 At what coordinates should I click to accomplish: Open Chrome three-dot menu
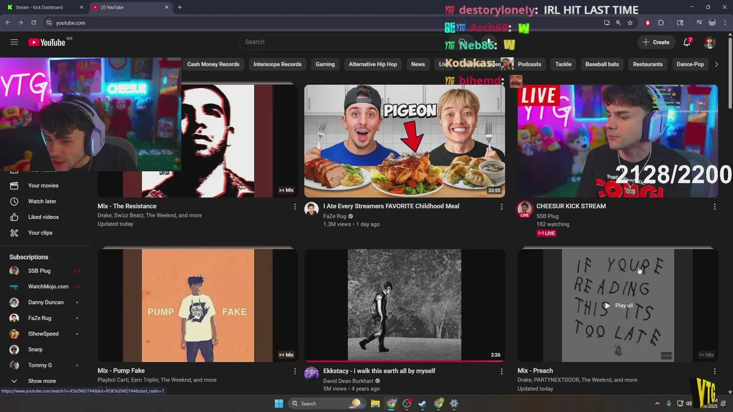point(724,23)
